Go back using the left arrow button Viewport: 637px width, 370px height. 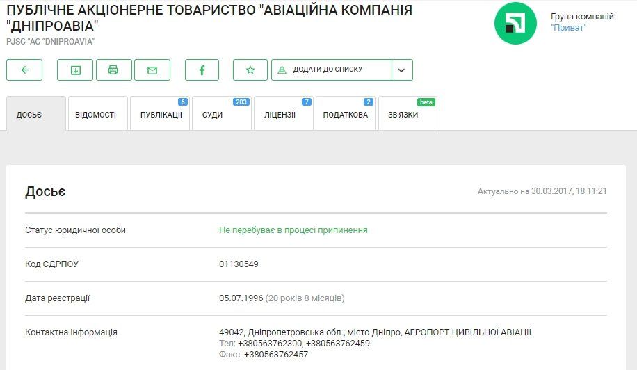tap(24, 70)
